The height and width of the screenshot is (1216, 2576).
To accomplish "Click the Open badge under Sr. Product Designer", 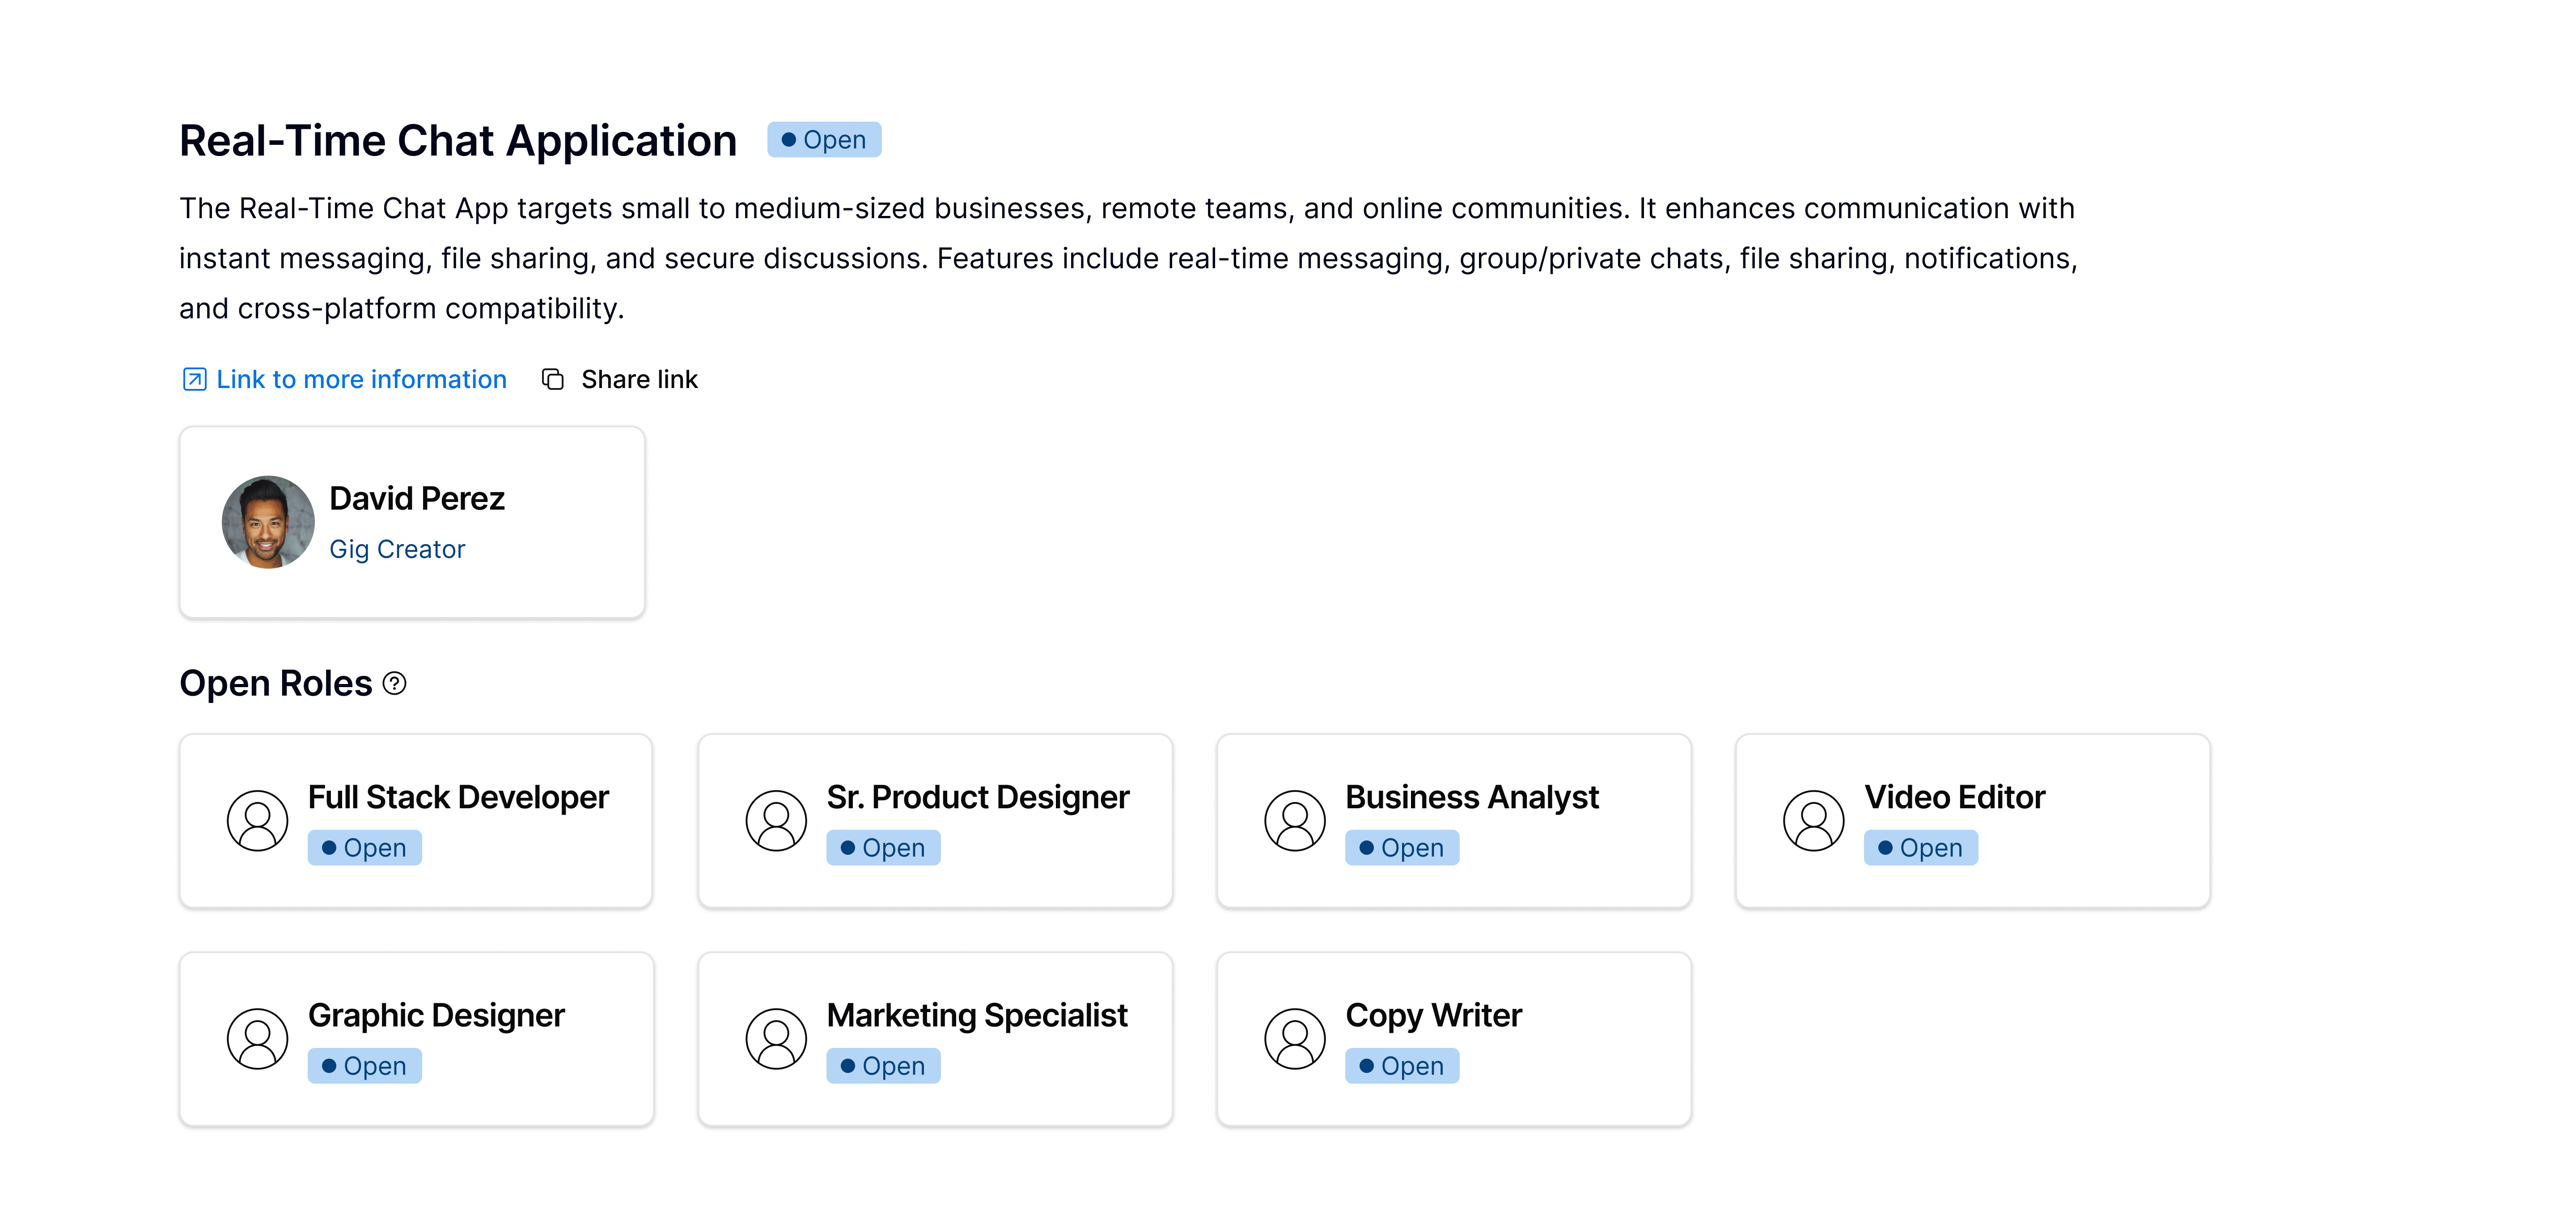I will click(x=883, y=848).
